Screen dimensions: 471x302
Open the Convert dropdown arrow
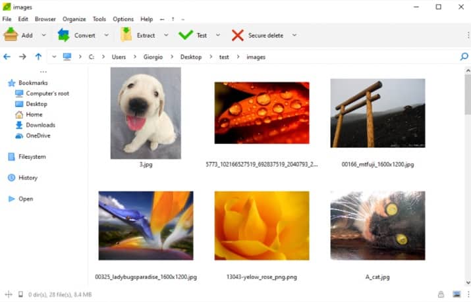coord(107,36)
